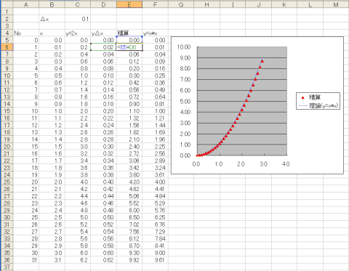Click the y=2x header cell

click(78, 33)
